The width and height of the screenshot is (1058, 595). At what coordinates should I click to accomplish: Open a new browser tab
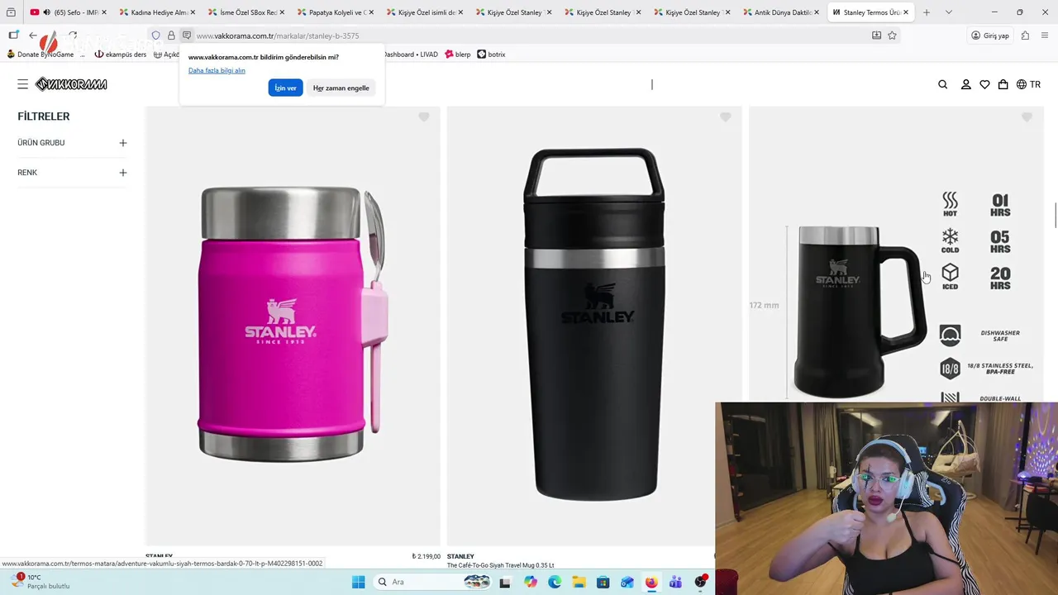[x=927, y=12]
